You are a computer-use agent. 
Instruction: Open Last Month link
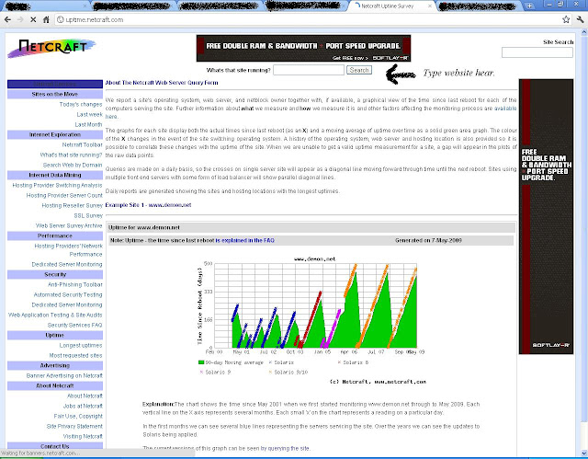click(x=88, y=124)
